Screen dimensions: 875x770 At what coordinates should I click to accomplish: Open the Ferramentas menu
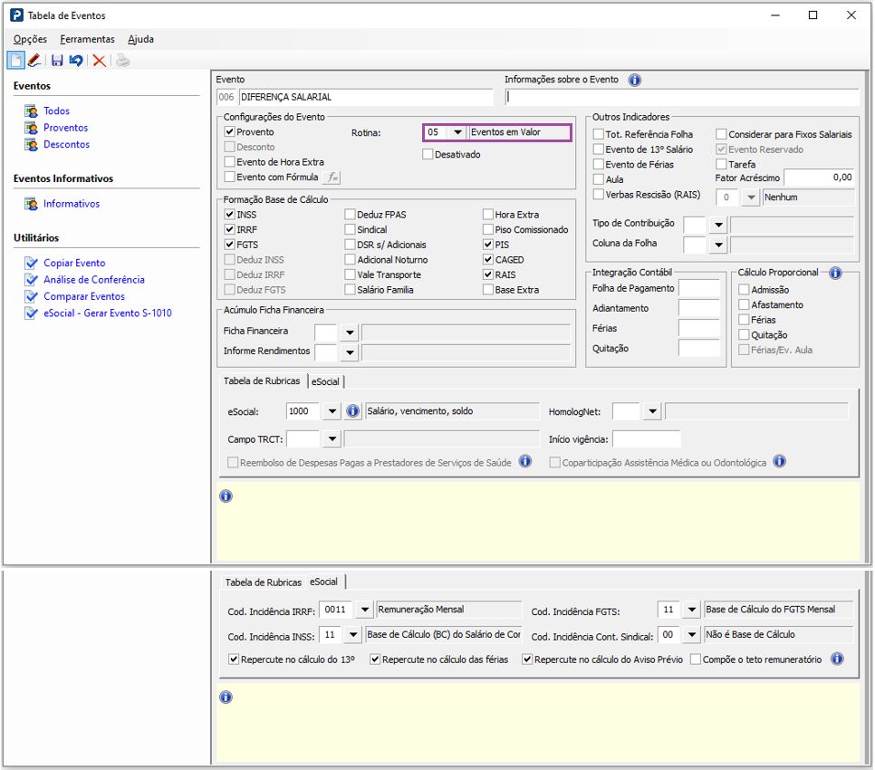87,39
